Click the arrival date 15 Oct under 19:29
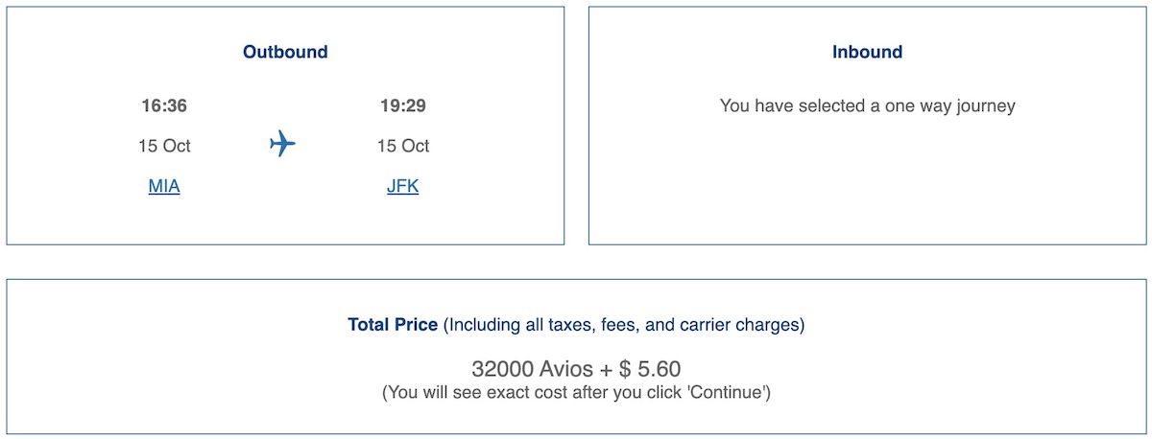Image resolution: width=1152 pixels, height=439 pixels. [x=402, y=146]
